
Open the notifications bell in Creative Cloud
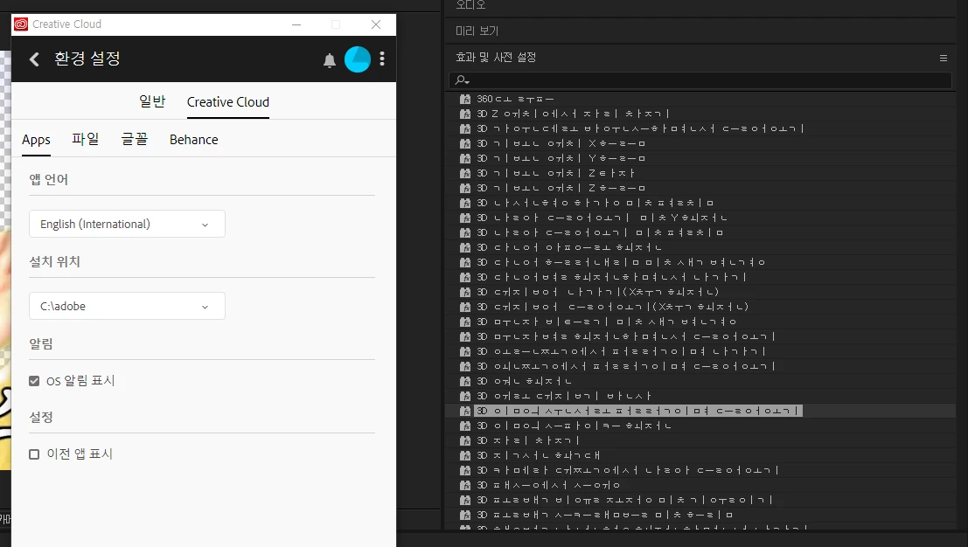tap(330, 59)
